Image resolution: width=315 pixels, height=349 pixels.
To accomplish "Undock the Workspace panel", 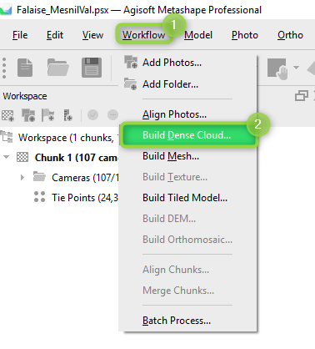I will pyautogui.click(x=302, y=96).
